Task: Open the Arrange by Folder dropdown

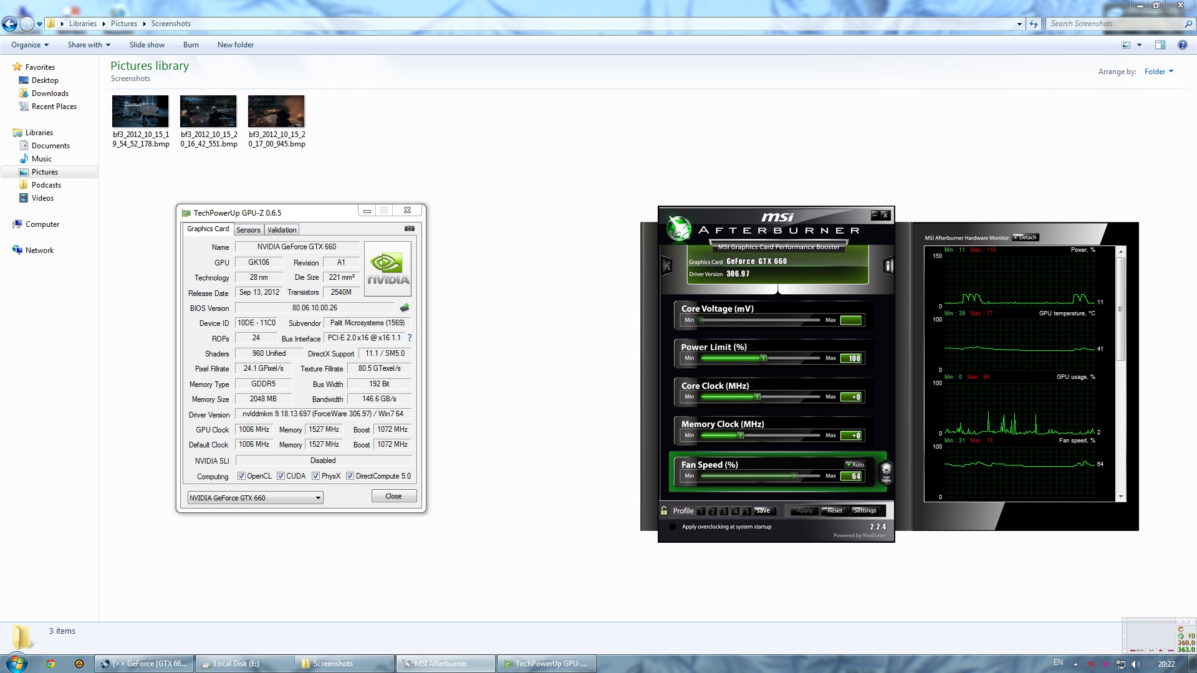Action: click(1158, 72)
